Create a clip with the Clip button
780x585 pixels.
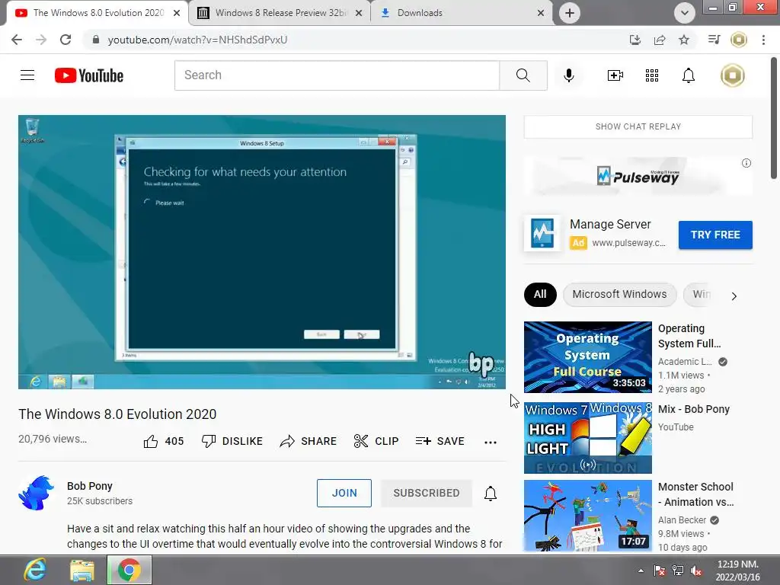[x=376, y=441]
